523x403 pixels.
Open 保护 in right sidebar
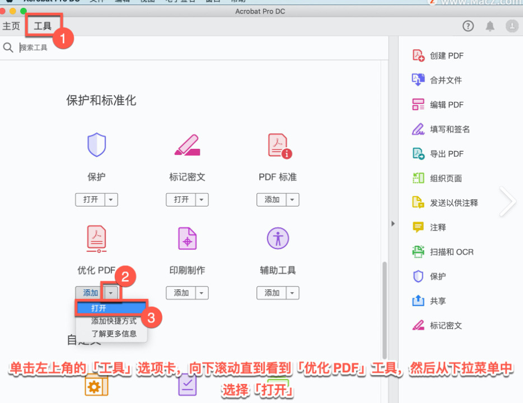coord(429,277)
